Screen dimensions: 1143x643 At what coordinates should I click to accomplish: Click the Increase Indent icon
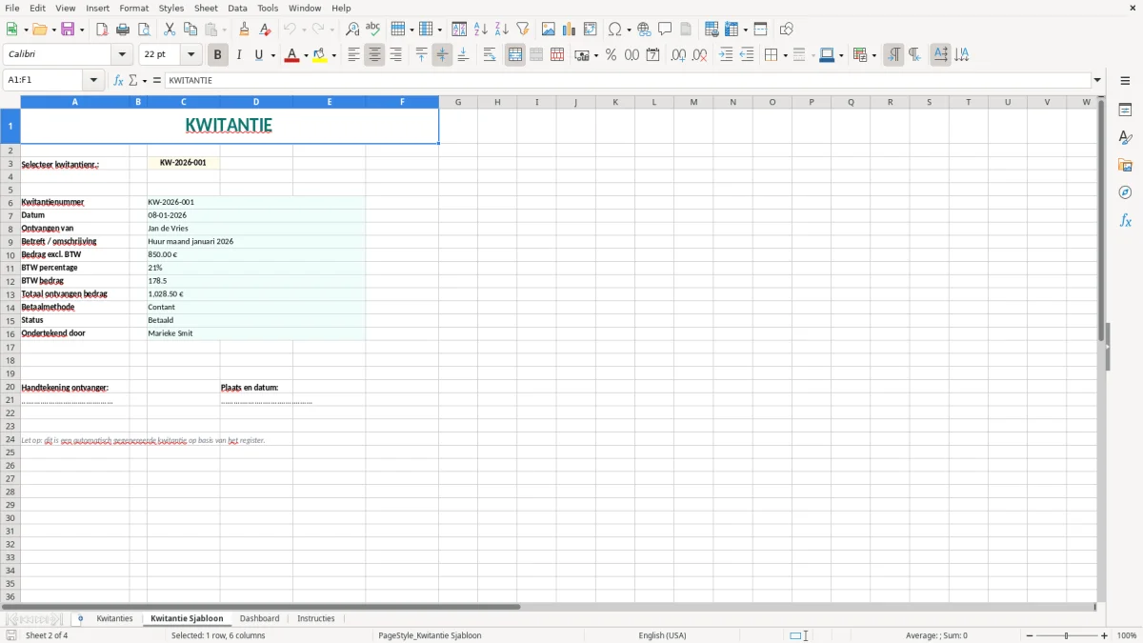(x=726, y=55)
